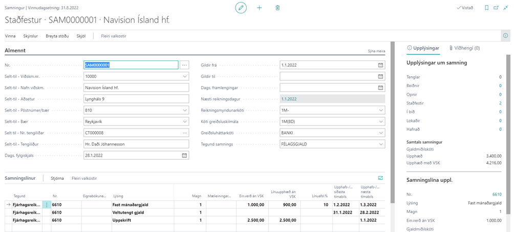Open calendar picker for Gildir frá
Viewport: 514px width, 232px height.
(x=380, y=65)
